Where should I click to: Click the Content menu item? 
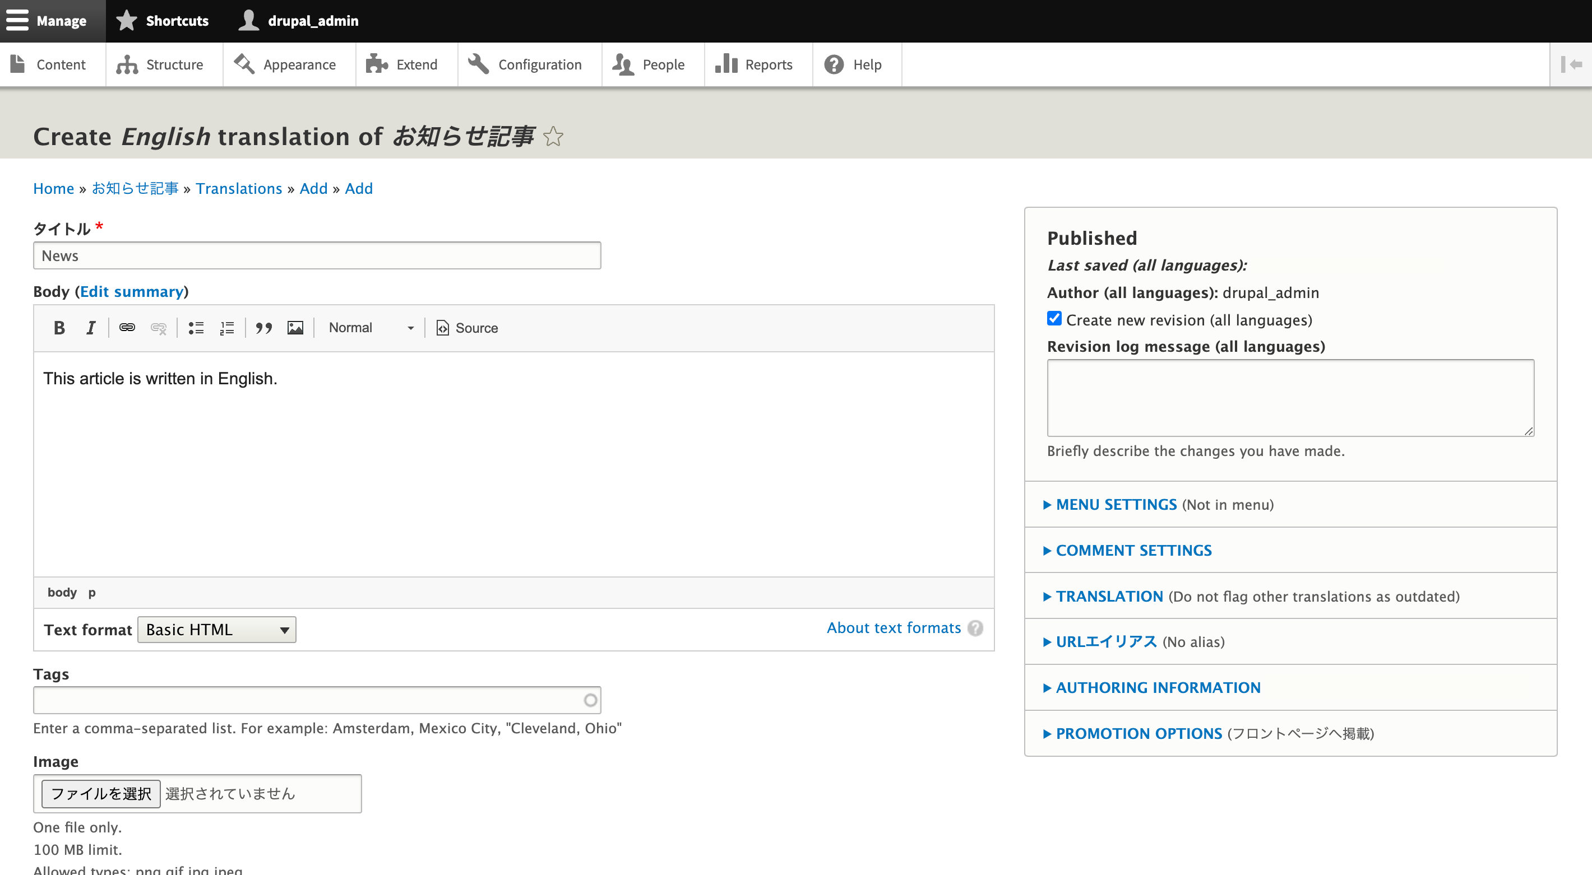point(62,64)
